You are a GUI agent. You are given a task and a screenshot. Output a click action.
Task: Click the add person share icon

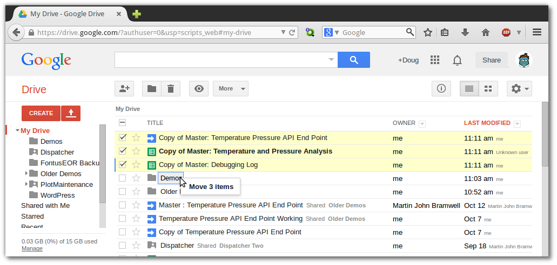(124, 88)
